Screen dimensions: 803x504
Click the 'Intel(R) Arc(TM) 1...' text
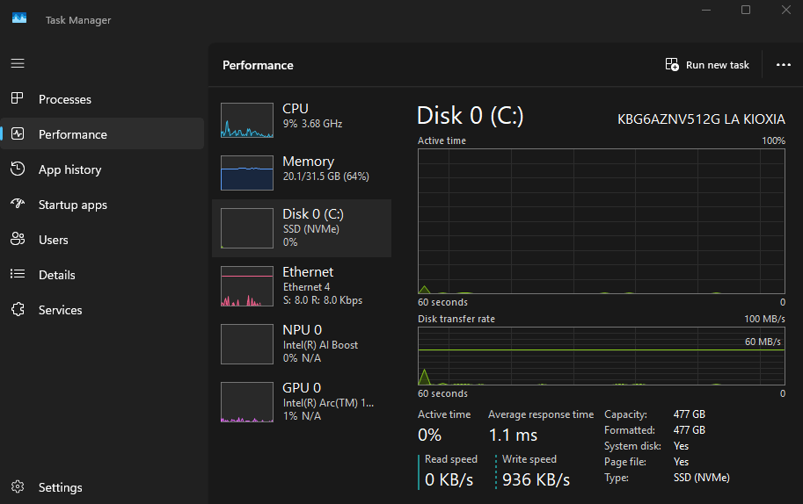coord(328,403)
